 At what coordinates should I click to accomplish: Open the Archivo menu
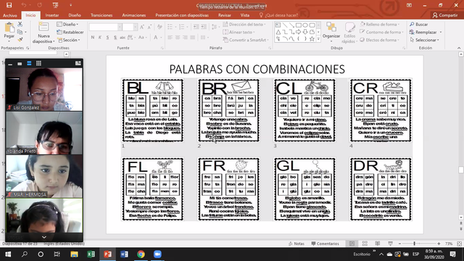pyautogui.click(x=9, y=15)
